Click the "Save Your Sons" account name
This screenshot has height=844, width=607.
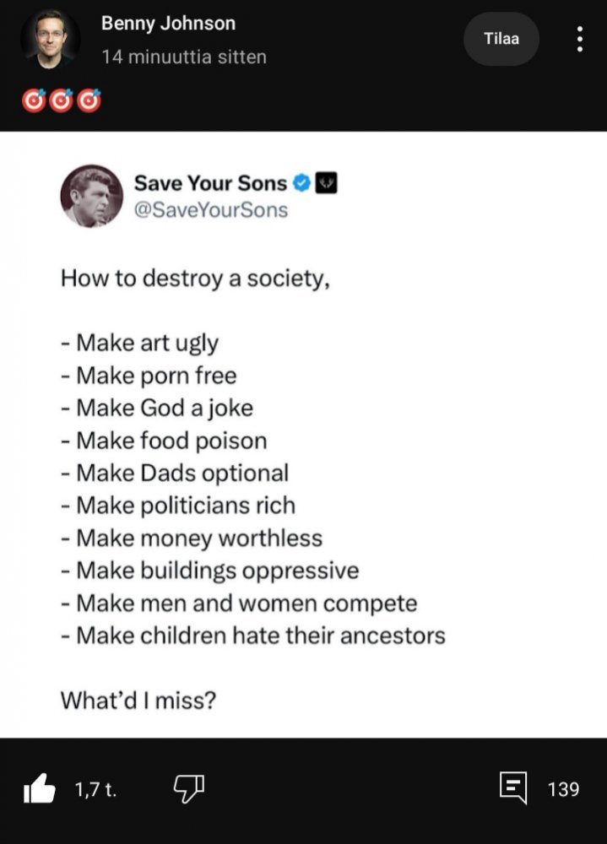pyautogui.click(x=210, y=183)
